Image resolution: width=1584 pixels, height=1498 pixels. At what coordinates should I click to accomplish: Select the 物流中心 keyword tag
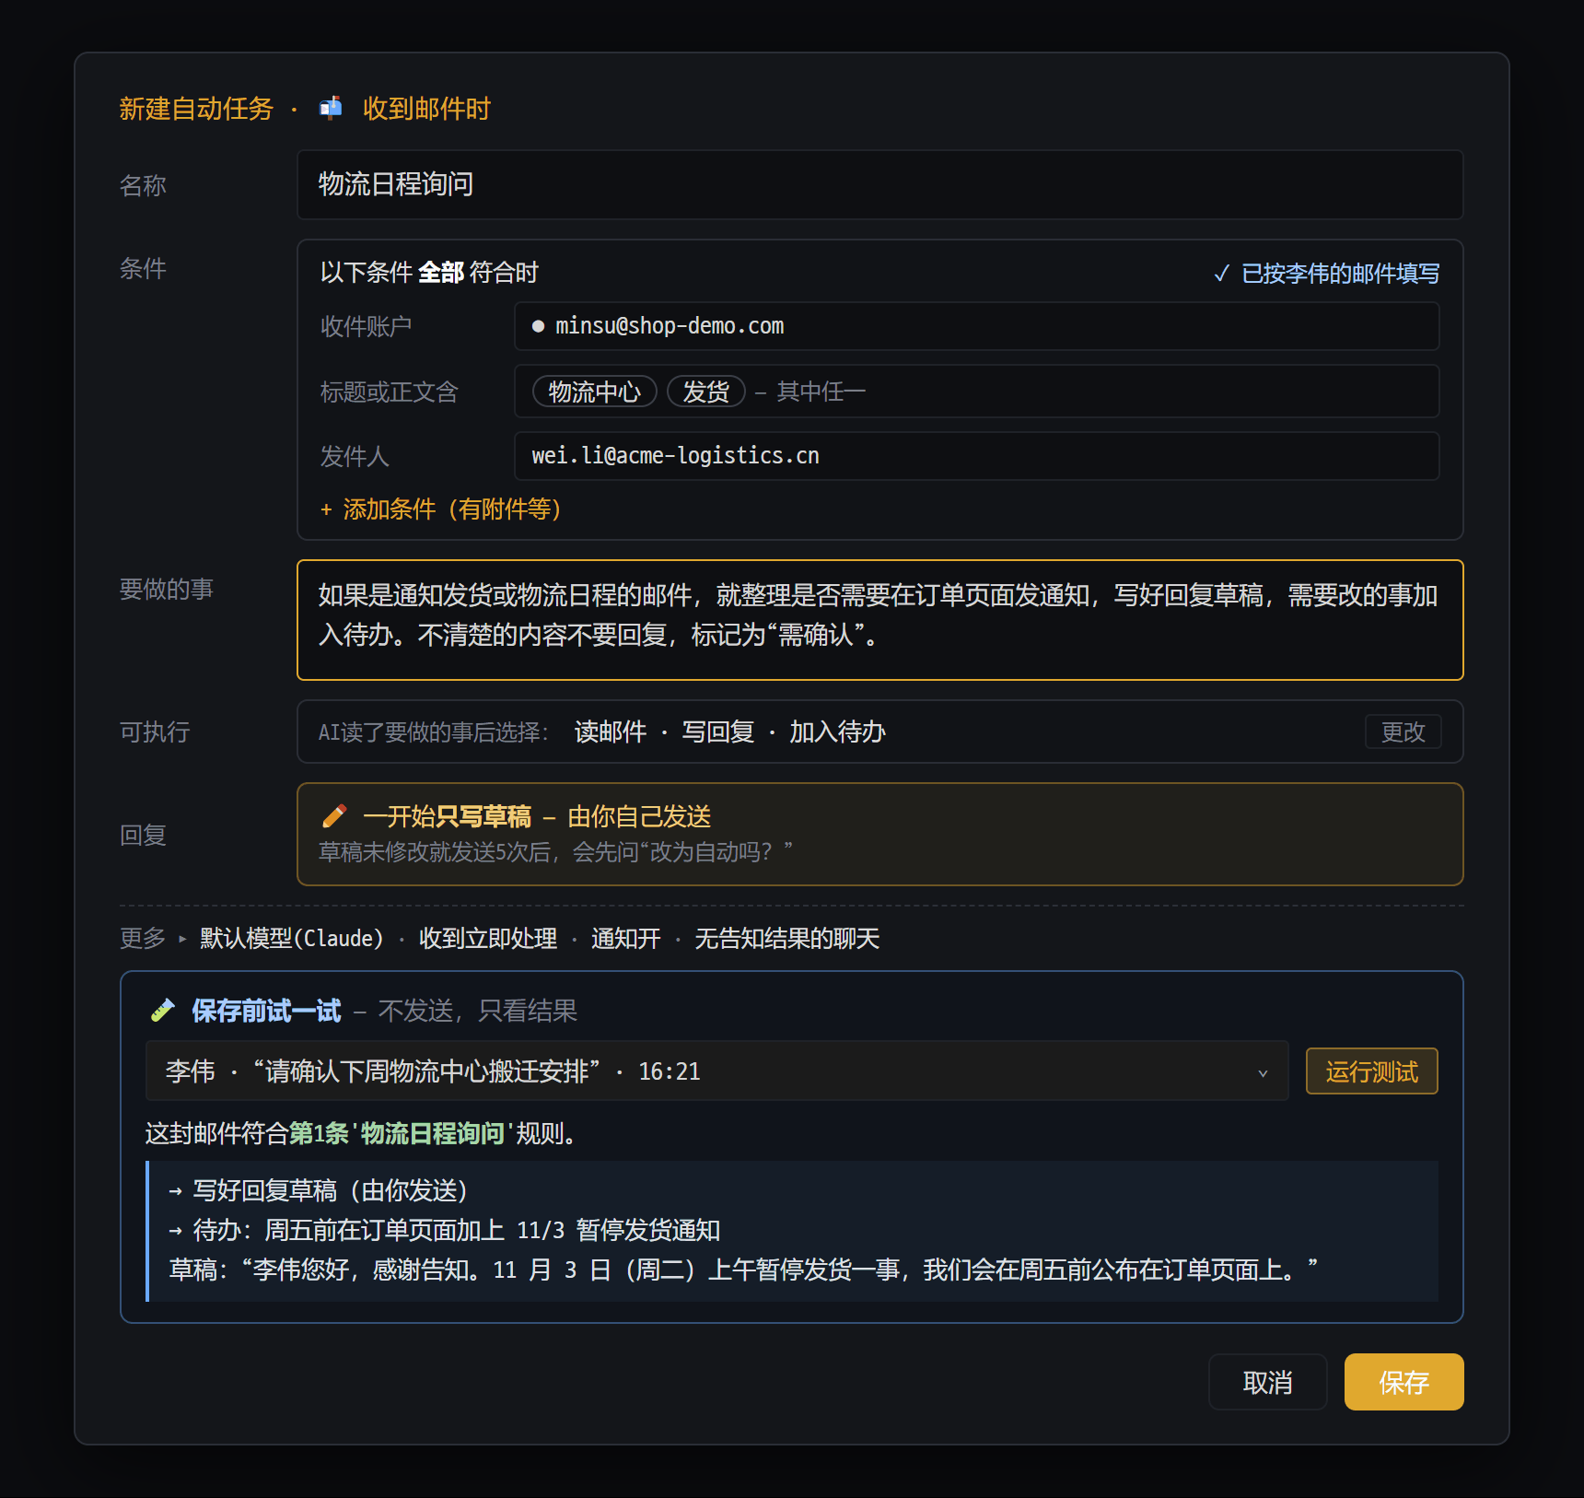click(594, 392)
